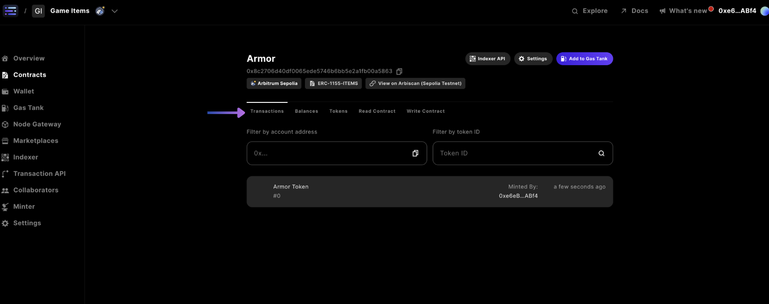Image resolution: width=769 pixels, height=304 pixels.
Task: Click the search icon in Token ID field
Action: click(x=601, y=153)
